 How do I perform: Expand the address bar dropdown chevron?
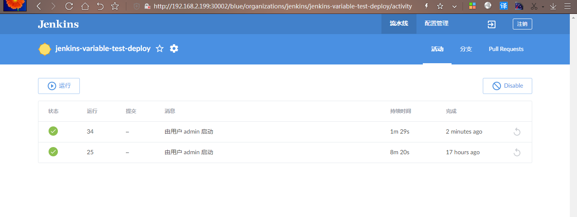pos(455,6)
